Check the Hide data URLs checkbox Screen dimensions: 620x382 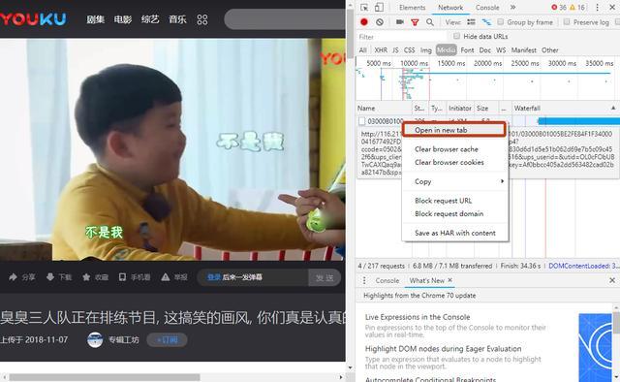[x=456, y=36]
